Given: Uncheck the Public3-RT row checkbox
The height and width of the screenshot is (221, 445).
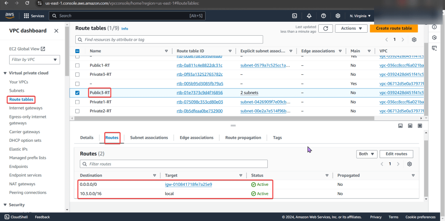Looking at the screenshot, I should (78, 93).
